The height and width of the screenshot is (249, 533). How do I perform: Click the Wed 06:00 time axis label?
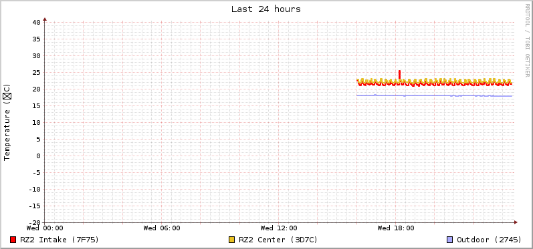coord(162,228)
